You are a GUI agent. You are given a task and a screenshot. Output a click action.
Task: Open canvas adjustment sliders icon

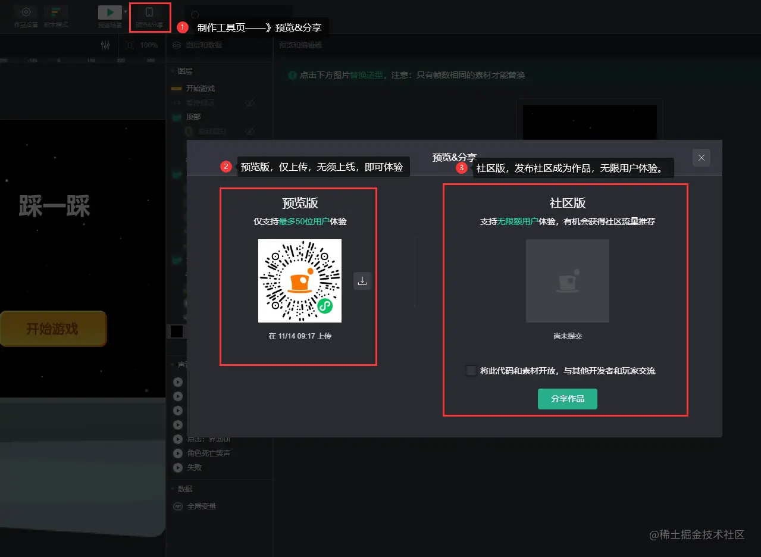coord(105,45)
